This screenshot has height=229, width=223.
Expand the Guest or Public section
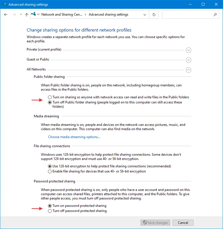click(188, 60)
